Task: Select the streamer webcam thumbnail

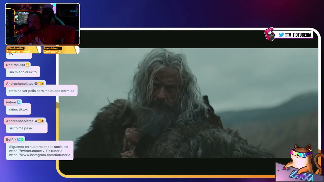Action: [43, 24]
